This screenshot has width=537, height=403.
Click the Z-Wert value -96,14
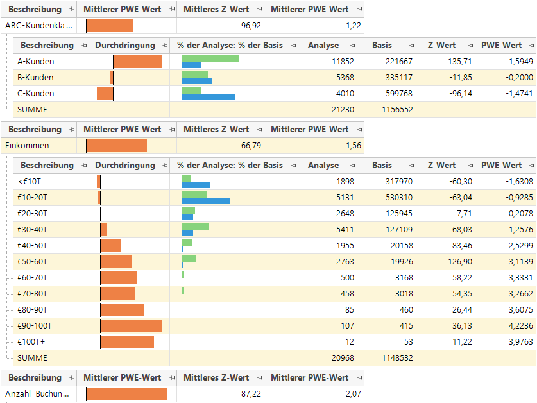click(x=461, y=94)
